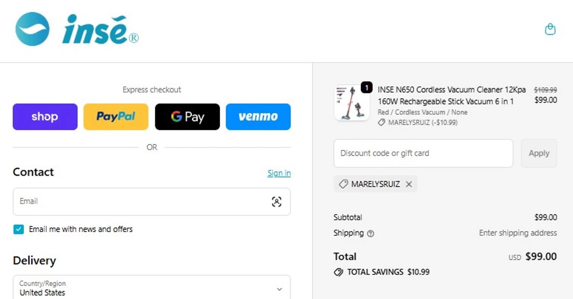The height and width of the screenshot is (299, 573).
Task: Click the MARELYSRUIZ applied code tag chip
Action: (x=376, y=184)
